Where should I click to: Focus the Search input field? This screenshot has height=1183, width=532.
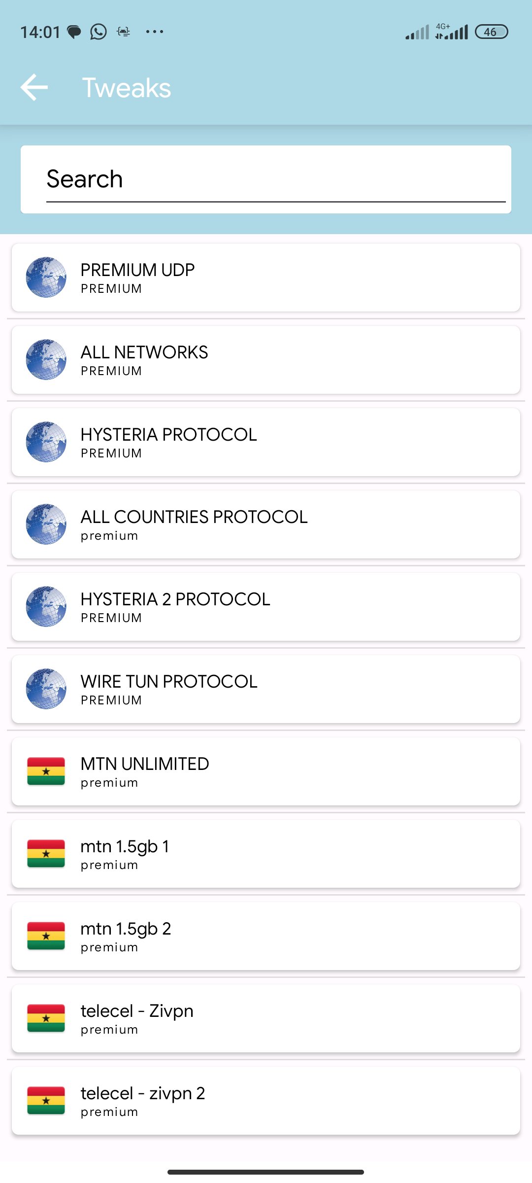click(266, 179)
